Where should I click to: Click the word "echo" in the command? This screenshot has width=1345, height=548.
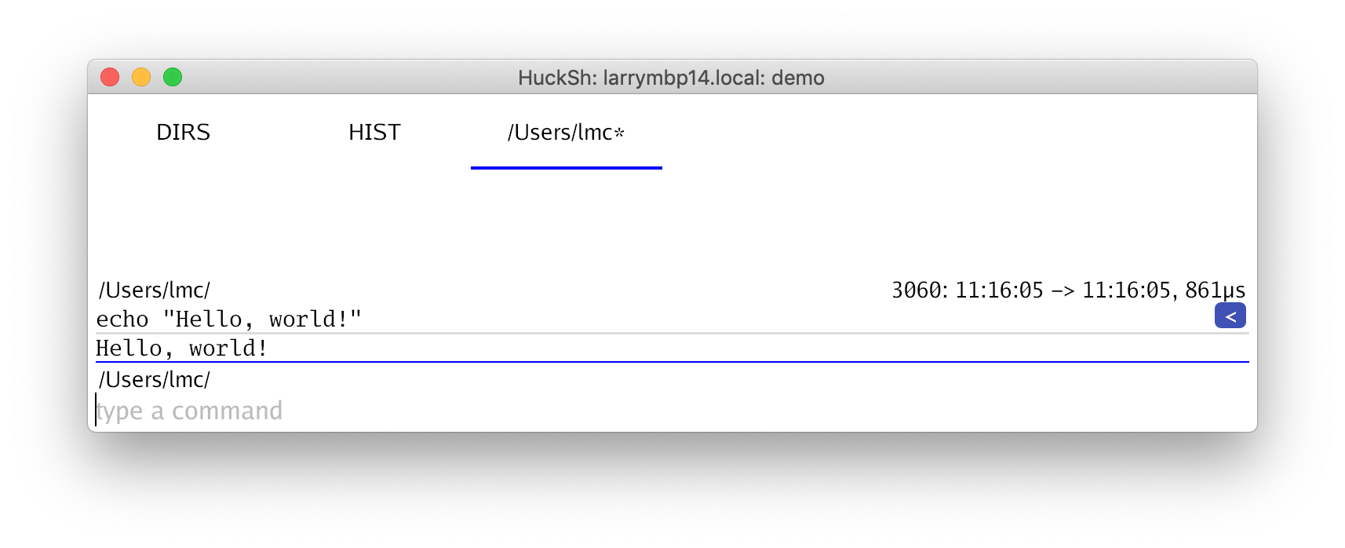pos(122,319)
